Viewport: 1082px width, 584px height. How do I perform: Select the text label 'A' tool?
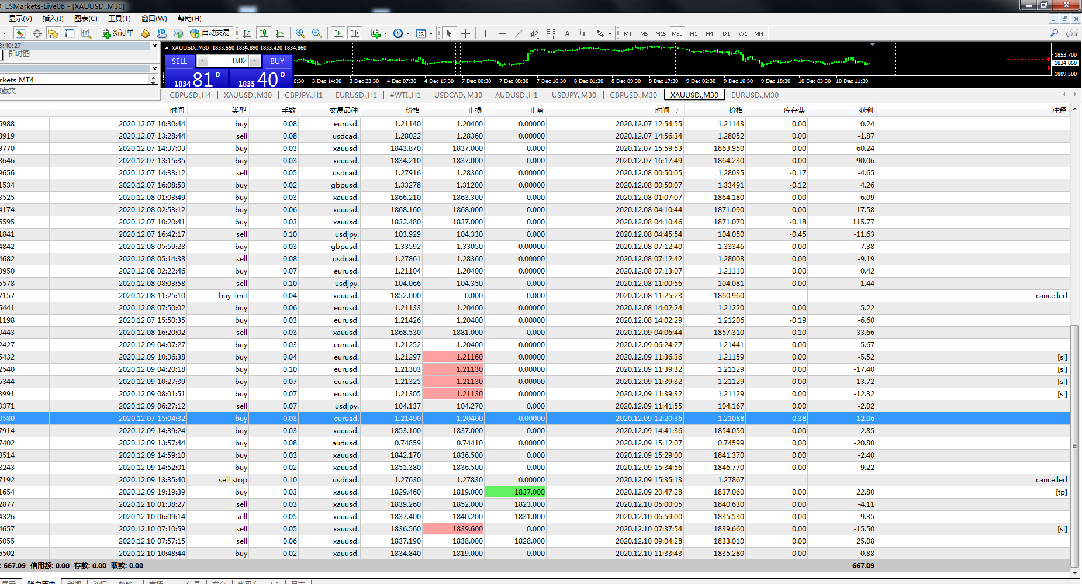tap(567, 33)
